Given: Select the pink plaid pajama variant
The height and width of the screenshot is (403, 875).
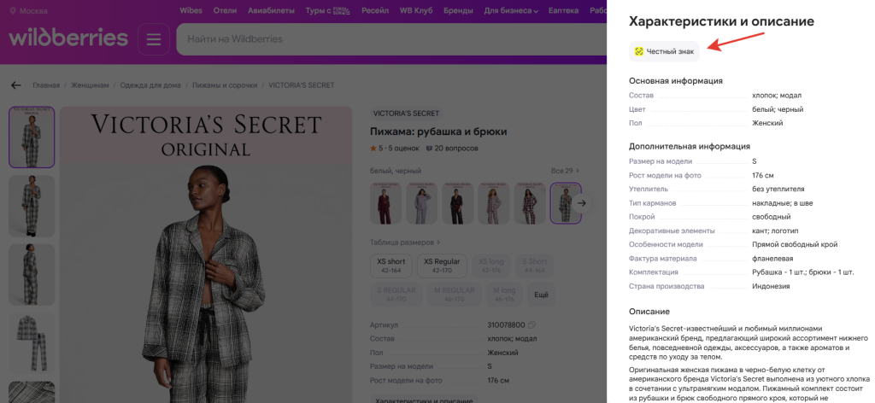Looking at the screenshot, I should point(494,203).
